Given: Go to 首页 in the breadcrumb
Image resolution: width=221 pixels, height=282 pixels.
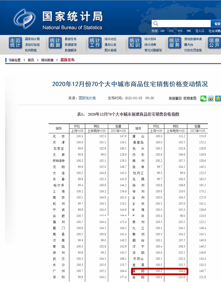Looking at the screenshot, I should coord(31,60).
